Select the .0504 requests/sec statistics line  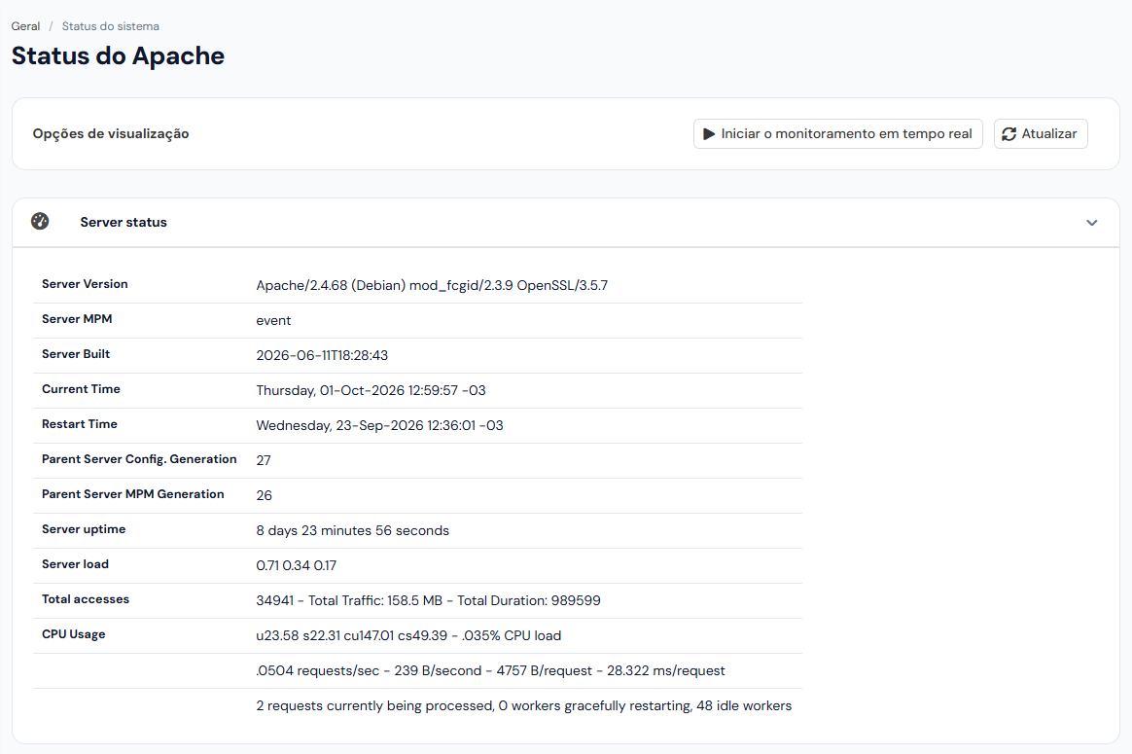click(x=490, y=671)
